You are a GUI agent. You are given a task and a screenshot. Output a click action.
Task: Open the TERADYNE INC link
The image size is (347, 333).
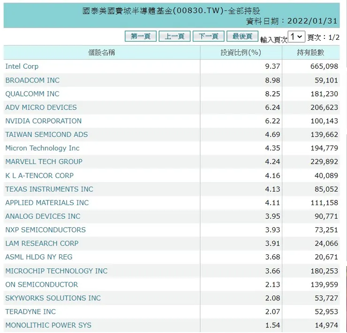pos(30,311)
